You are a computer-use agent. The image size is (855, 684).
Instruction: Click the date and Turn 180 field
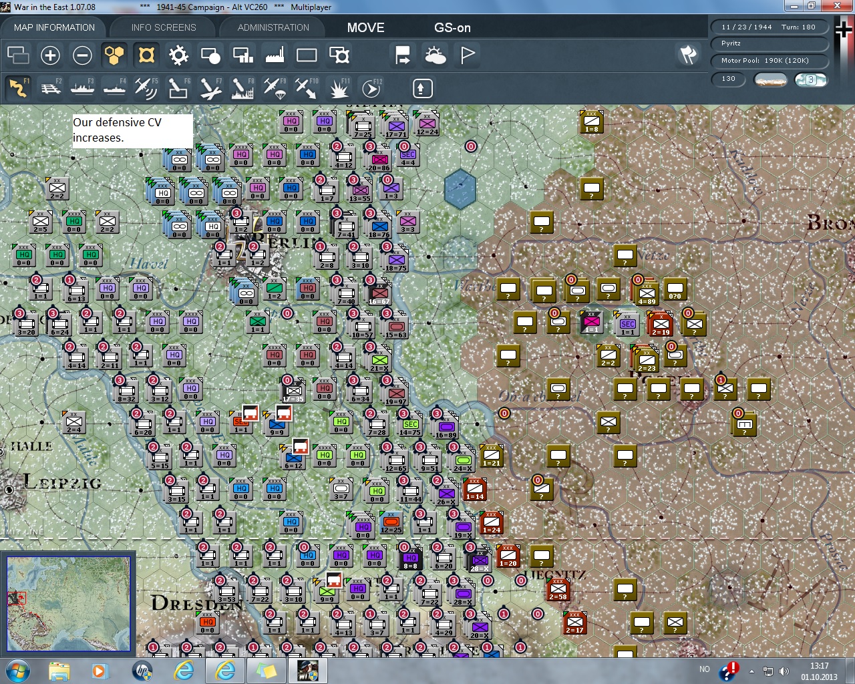click(769, 27)
